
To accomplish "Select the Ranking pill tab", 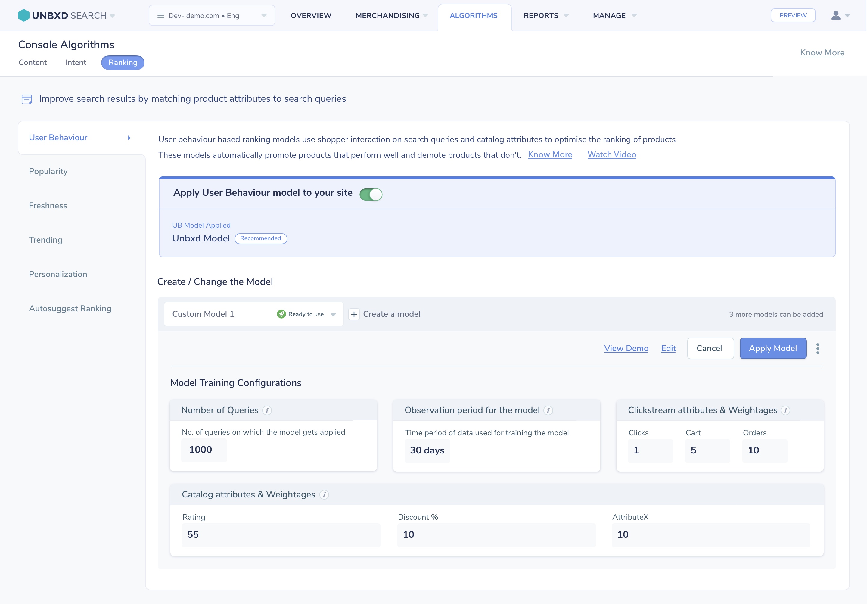I will click(123, 62).
